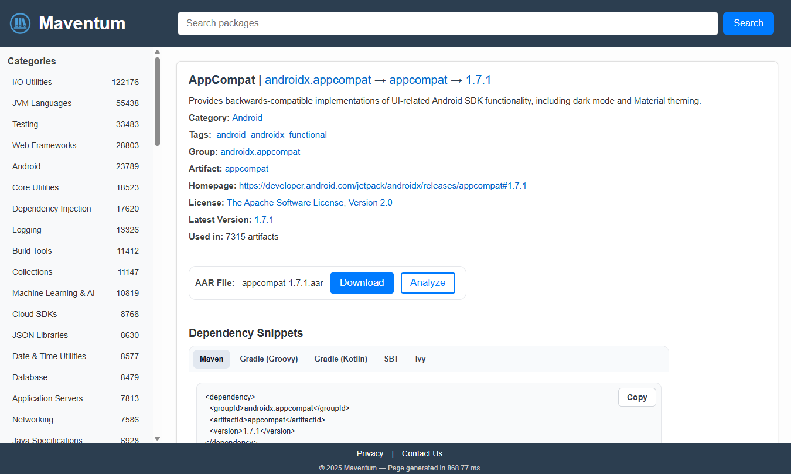Open the I/O Utilities category
Image resolution: width=791 pixels, height=474 pixels.
[76, 82]
